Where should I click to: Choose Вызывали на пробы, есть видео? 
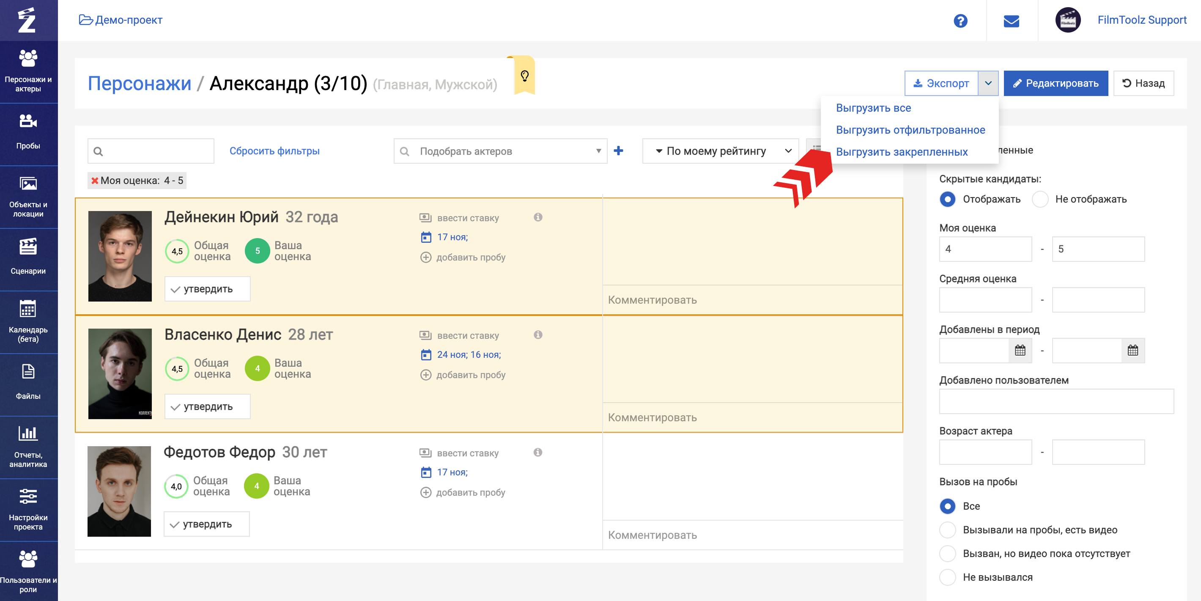click(x=947, y=530)
